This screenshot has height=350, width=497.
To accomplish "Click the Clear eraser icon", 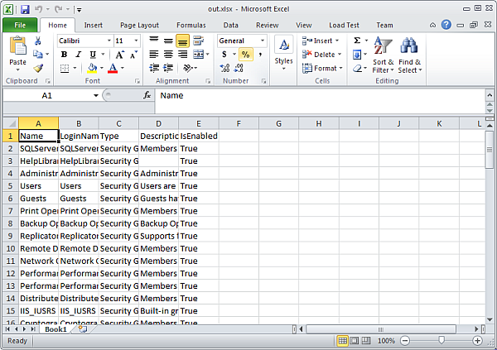I will click(x=358, y=68).
